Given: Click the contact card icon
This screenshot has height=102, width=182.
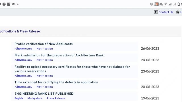Looking at the screenshot, I should tap(156, 12).
